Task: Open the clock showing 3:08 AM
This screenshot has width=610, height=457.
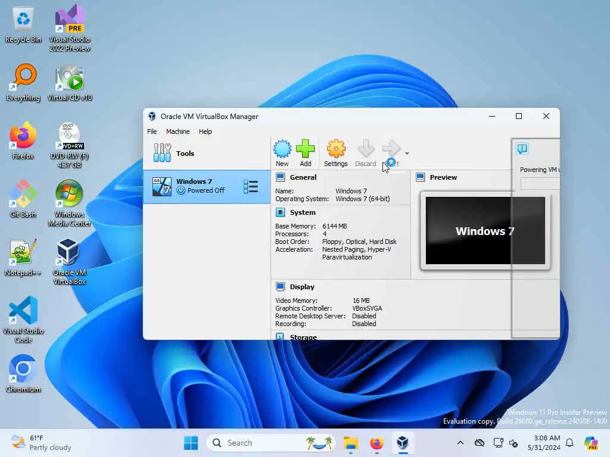Action: click(544, 443)
